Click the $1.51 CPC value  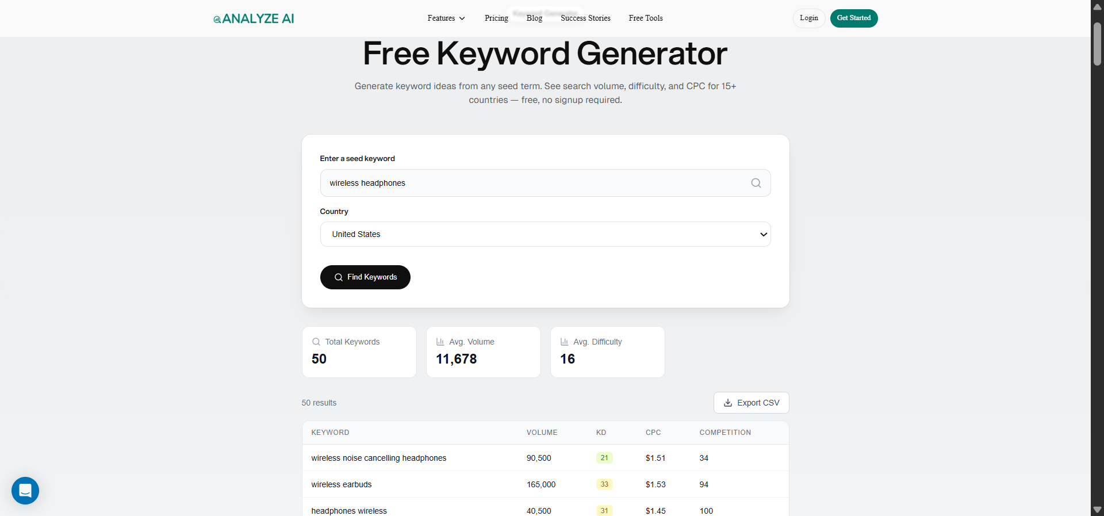(x=655, y=458)
